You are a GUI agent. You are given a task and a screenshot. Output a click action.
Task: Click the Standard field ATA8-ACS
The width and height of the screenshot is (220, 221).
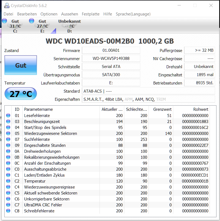(148, 91)
